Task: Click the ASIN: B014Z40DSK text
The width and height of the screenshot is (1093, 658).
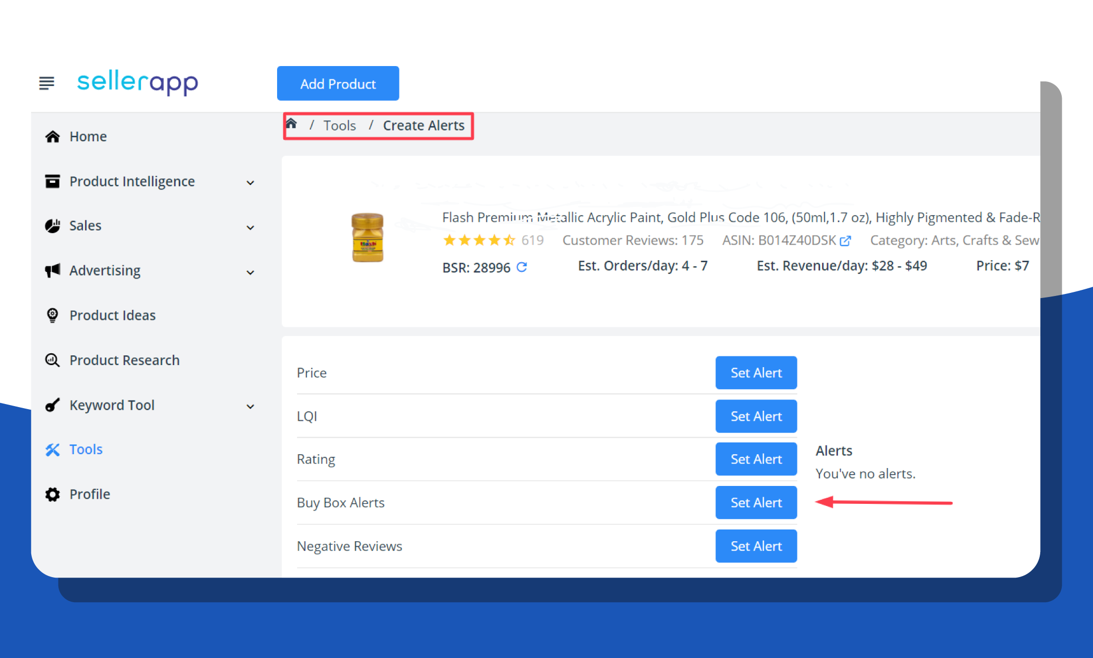Action: pyautogui.click(x=779, y=240)
